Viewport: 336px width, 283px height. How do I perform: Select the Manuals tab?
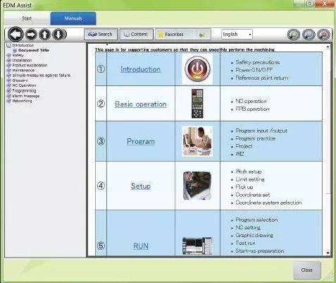click(x=73, y=18)
